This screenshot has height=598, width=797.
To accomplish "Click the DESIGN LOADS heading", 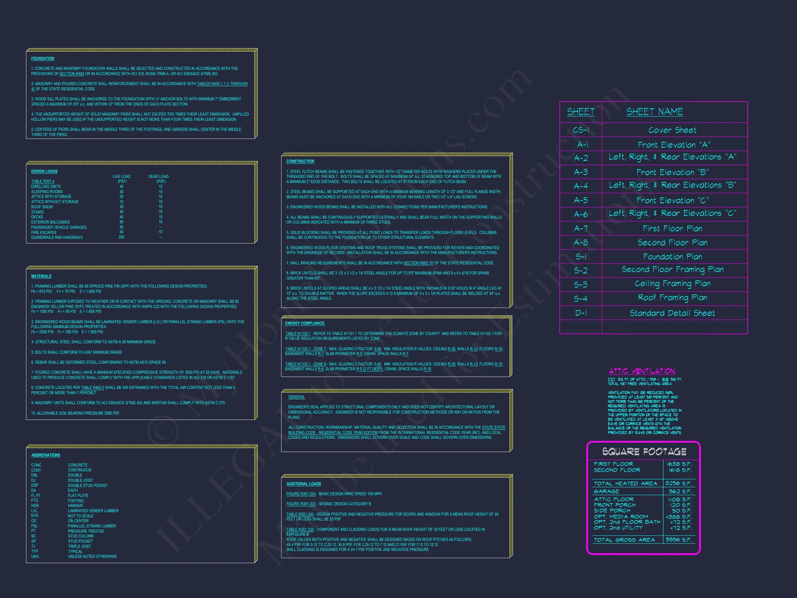I will click(x=44, y=171).
